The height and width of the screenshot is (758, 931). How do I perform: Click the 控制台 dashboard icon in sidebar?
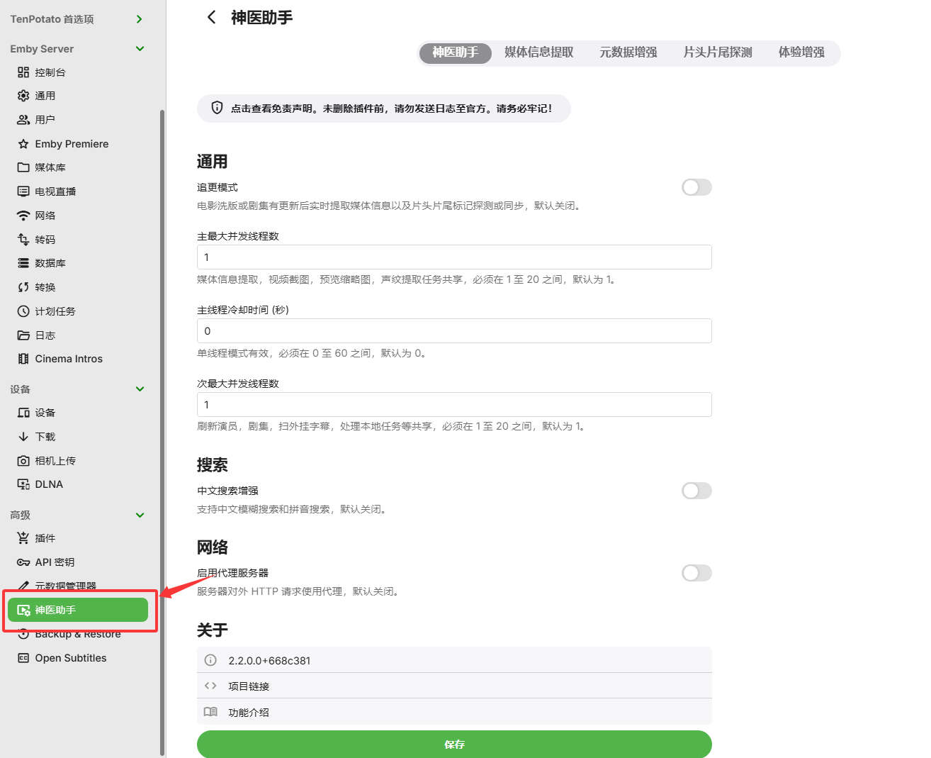[x=23, y=72]
